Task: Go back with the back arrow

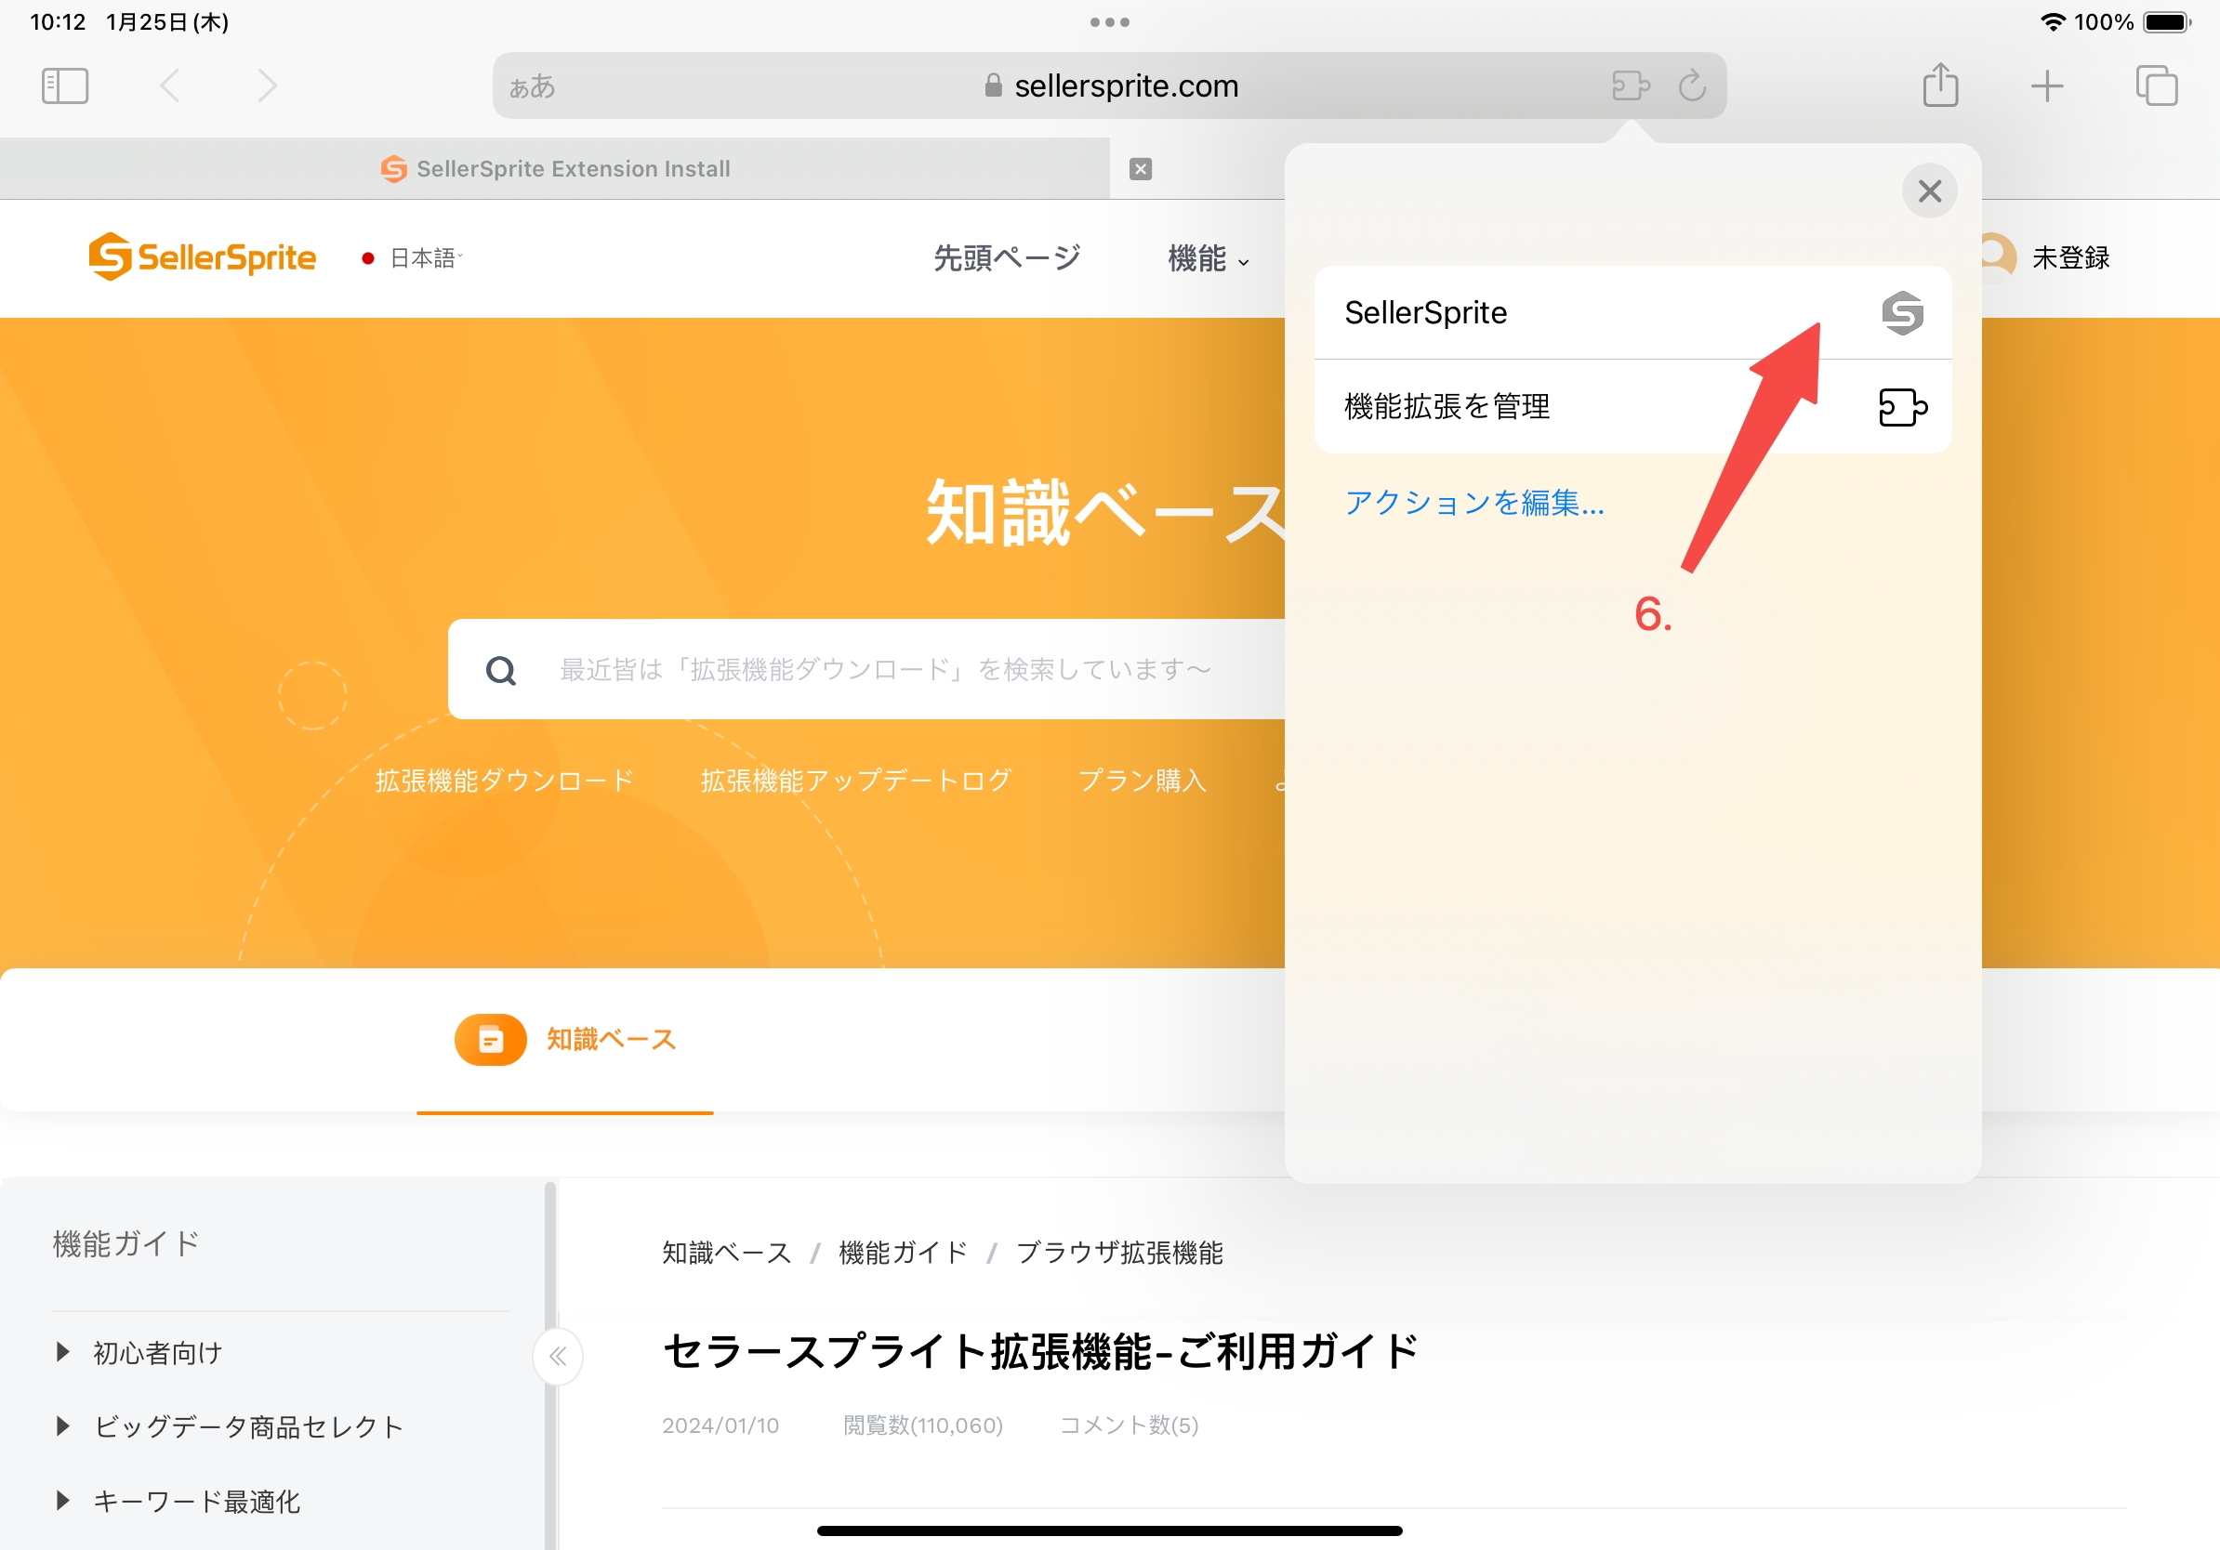Action: [x=170, y=86]
